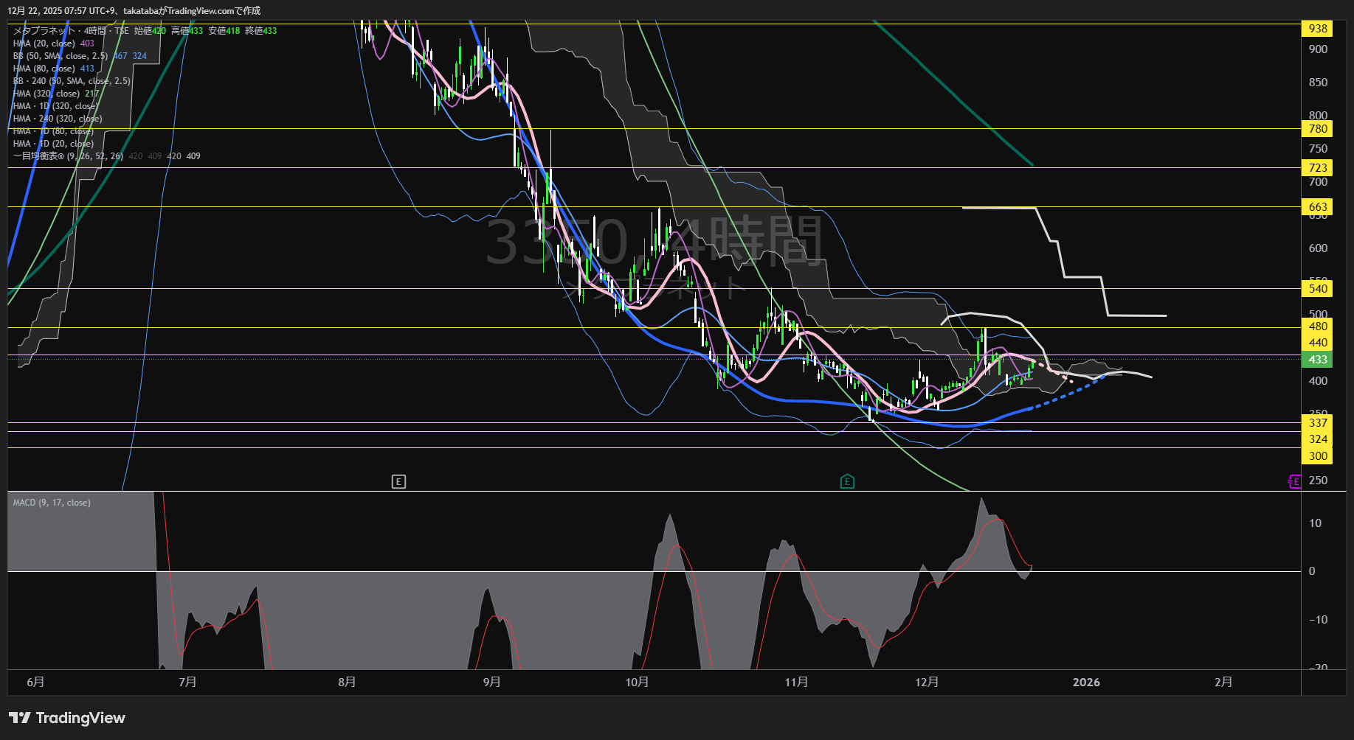This screenshot has height=740, width=1354.
Task: Click the yellow 663 price level label
Action: (x=1318, y=207)
